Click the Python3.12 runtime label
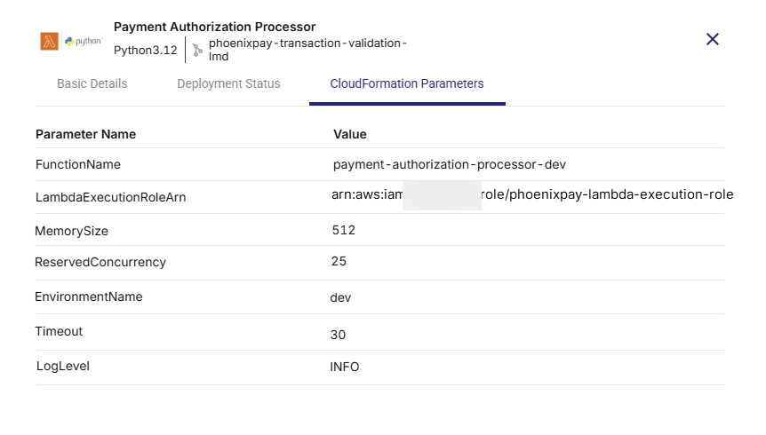Viewport: 766px width, 435px height. coord(145,50)
